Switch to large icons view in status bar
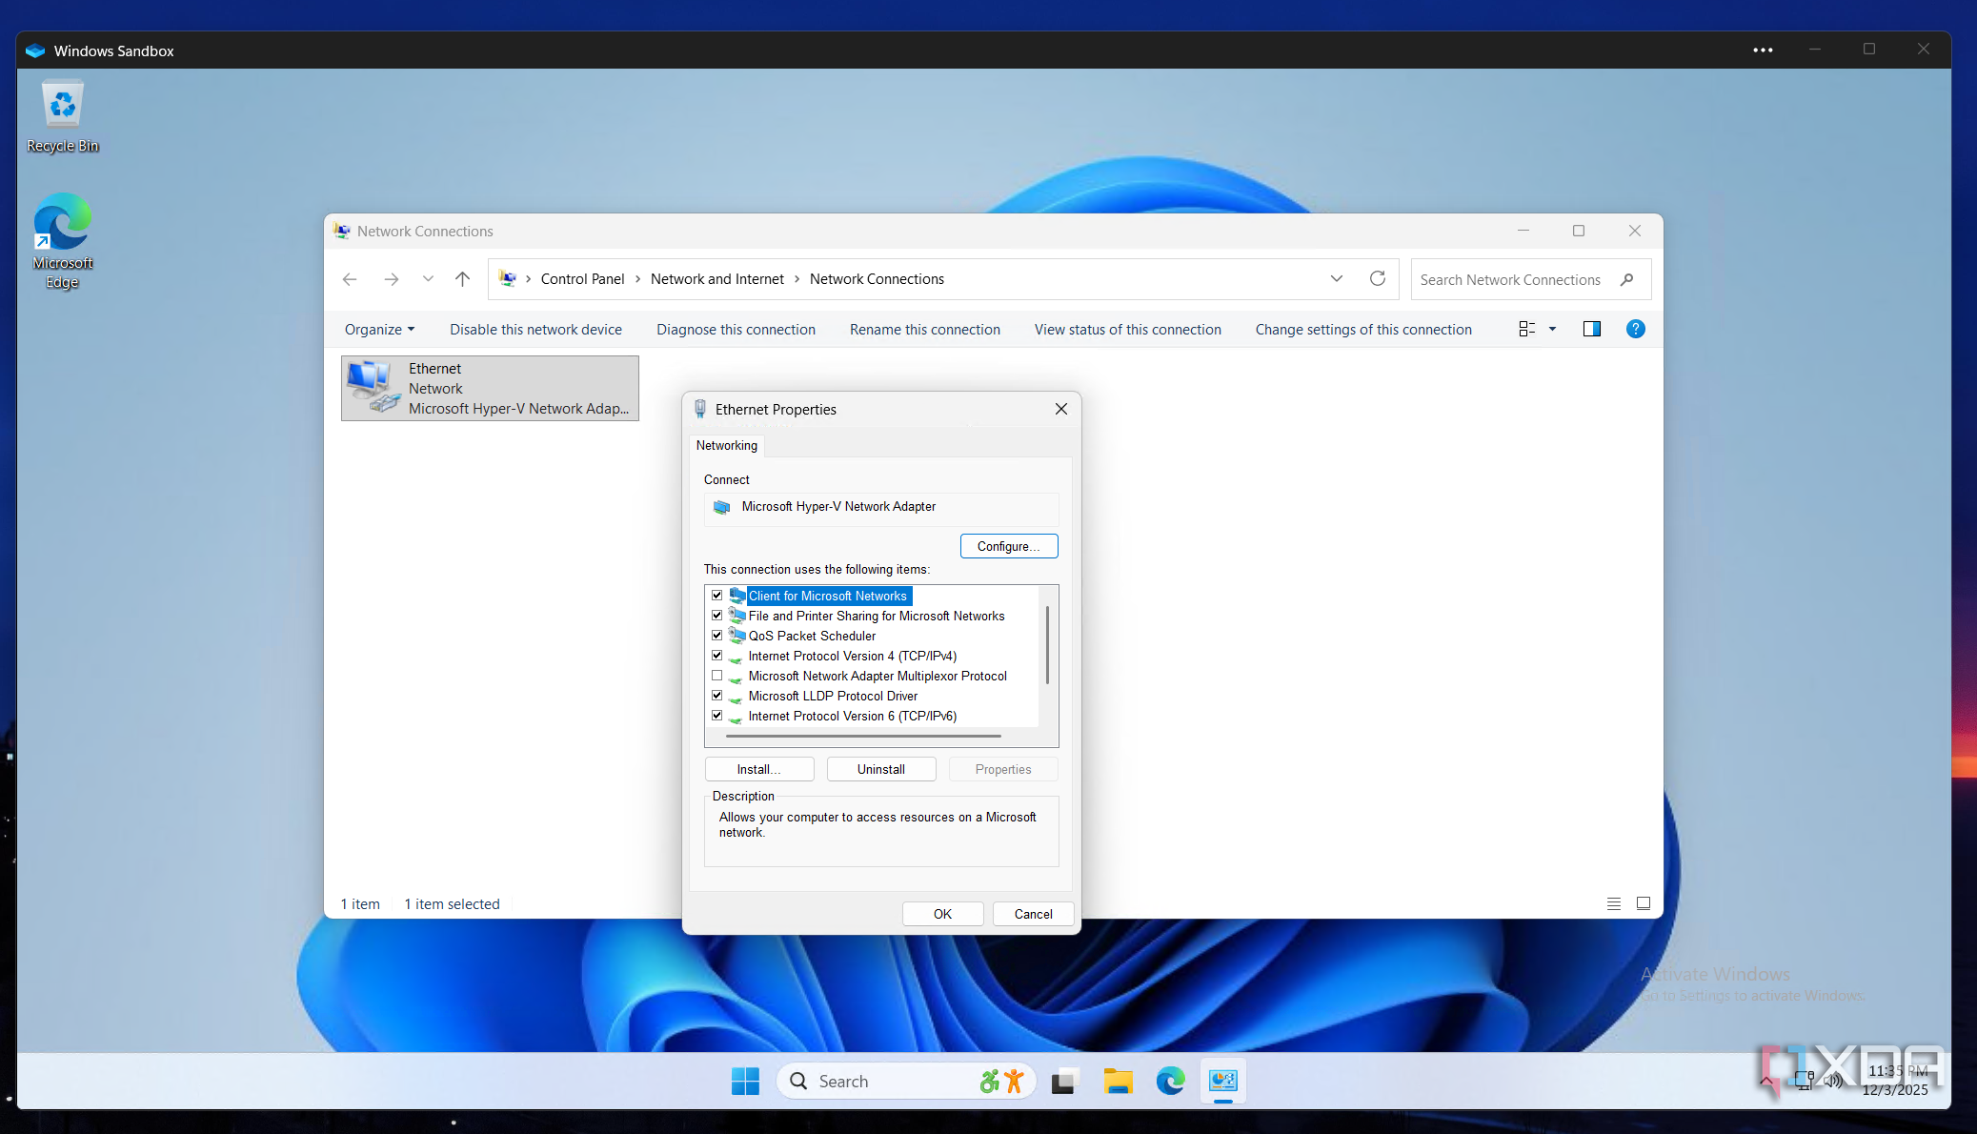Image resolution: width=1977 pixels, height=1134 pixels. (1644, 903)
